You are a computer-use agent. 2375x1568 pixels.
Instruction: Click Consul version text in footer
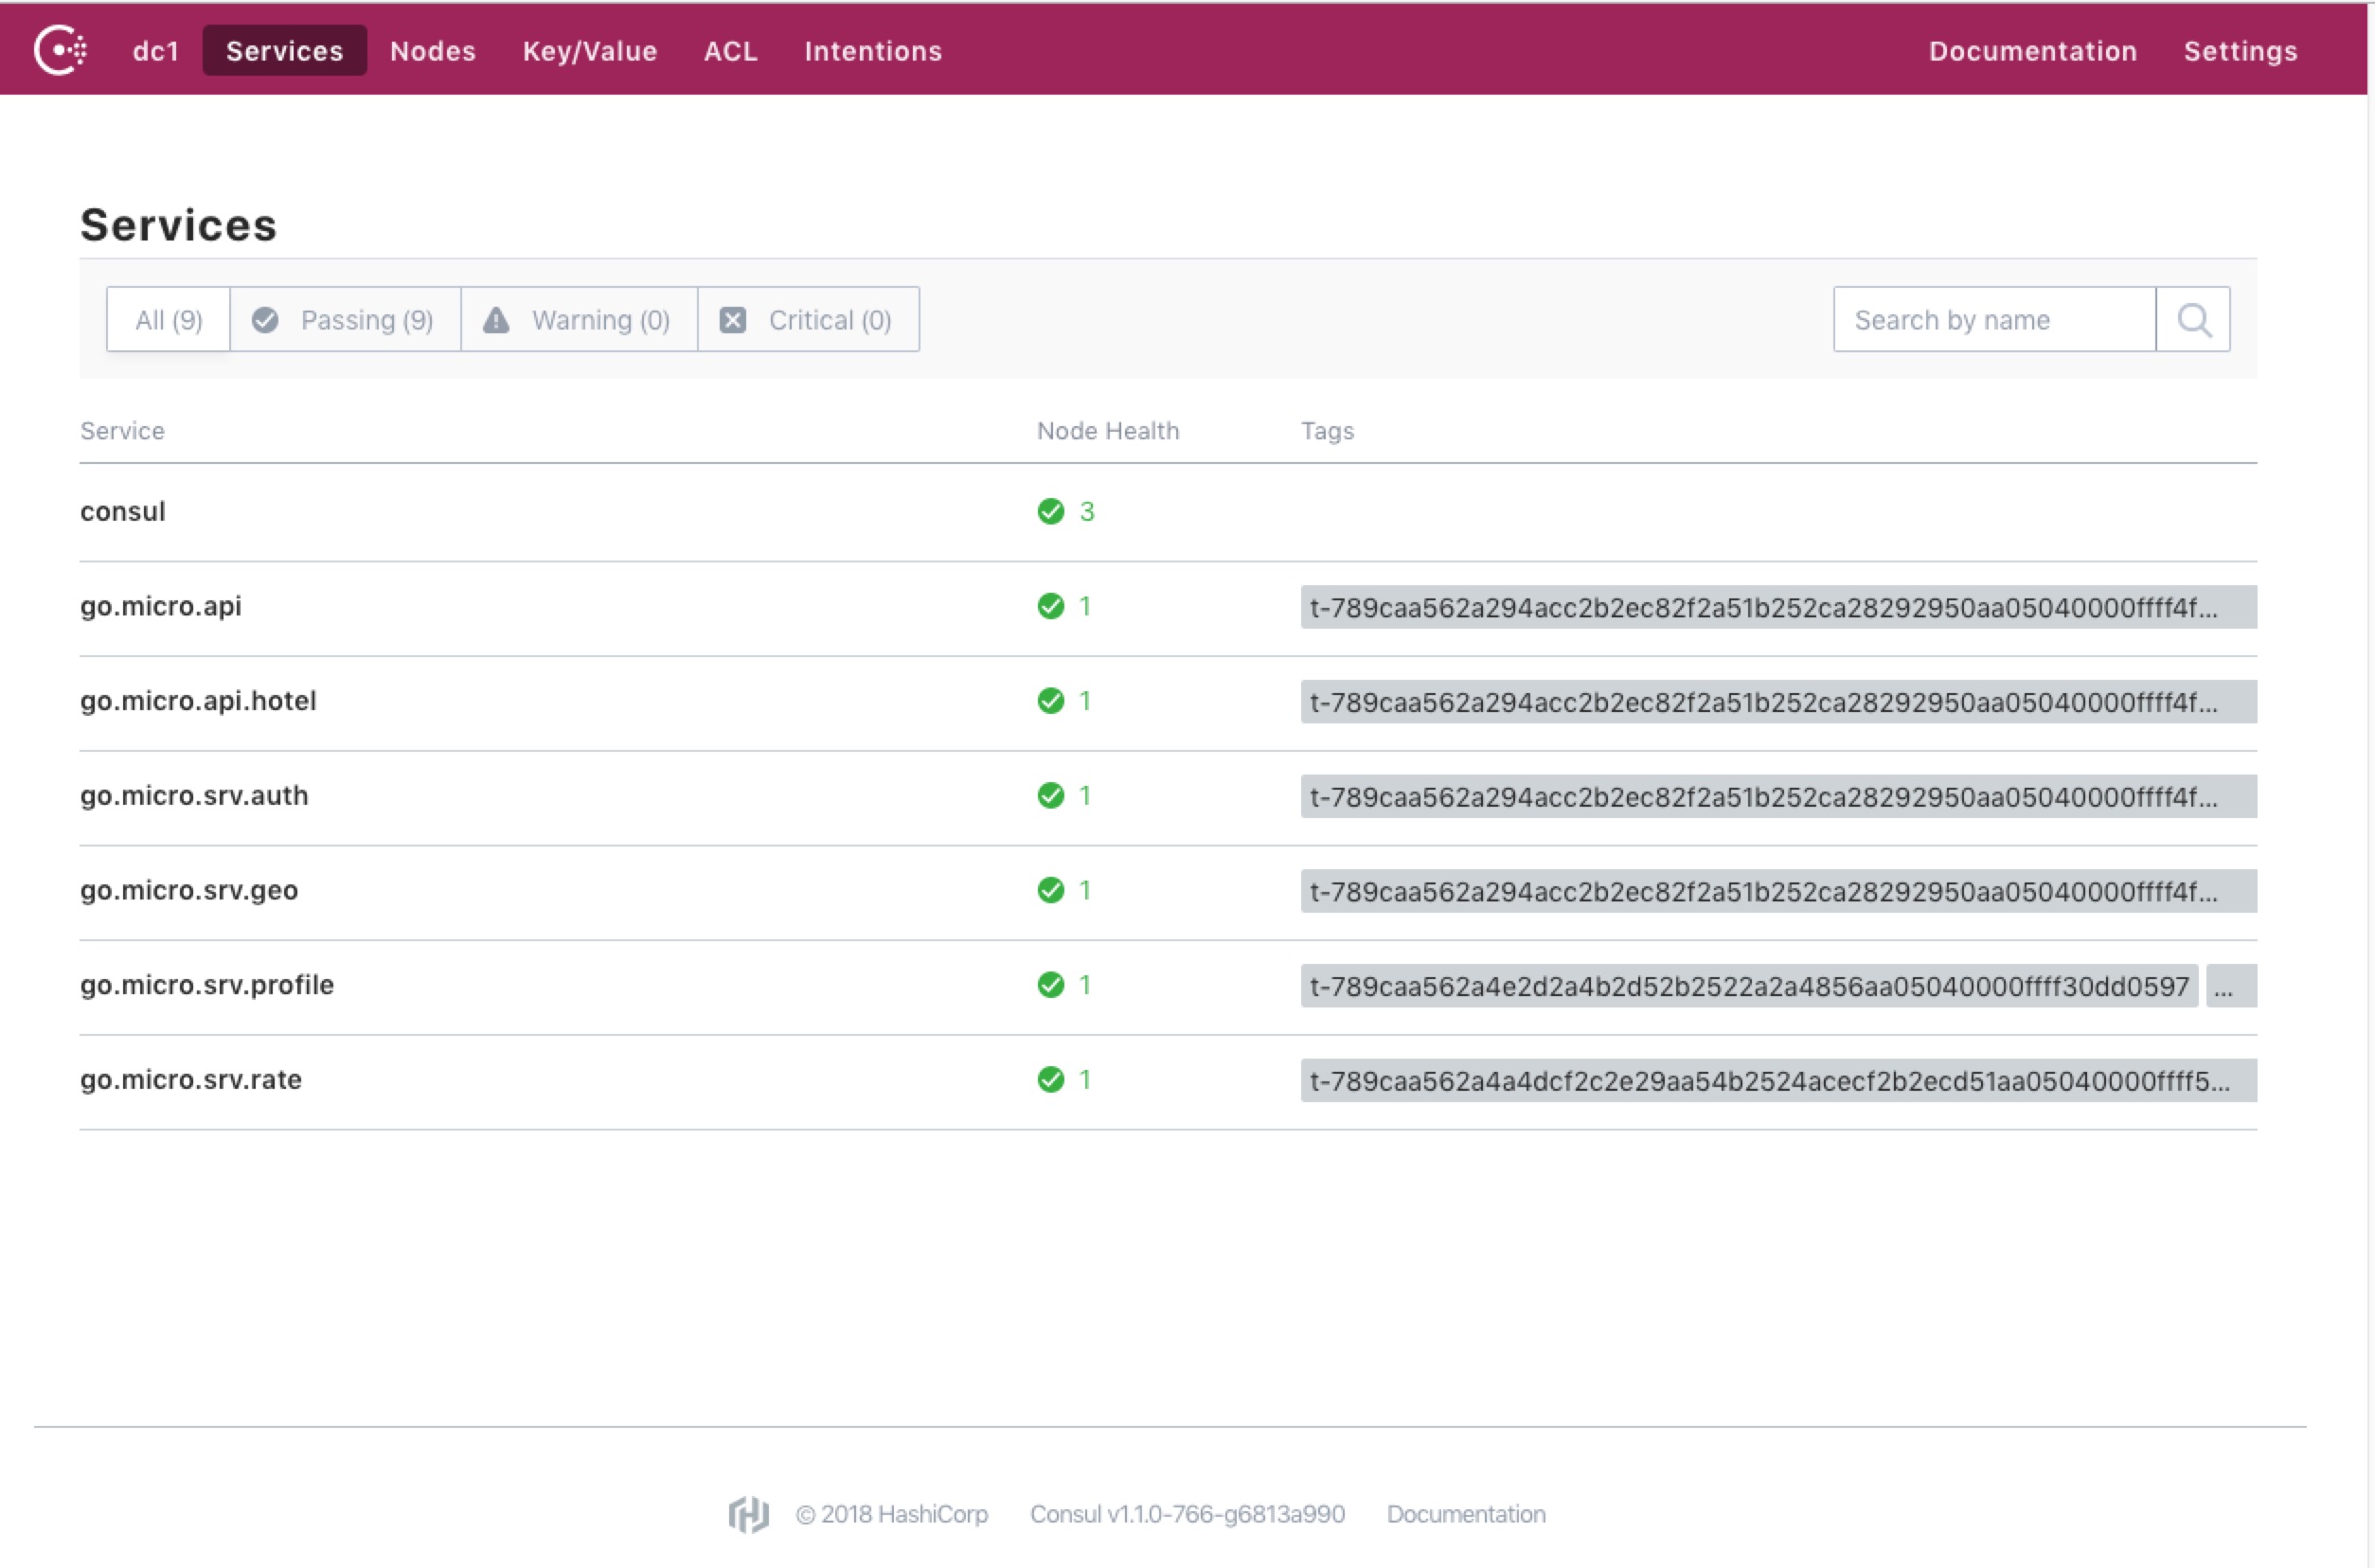point(1187,1514)
